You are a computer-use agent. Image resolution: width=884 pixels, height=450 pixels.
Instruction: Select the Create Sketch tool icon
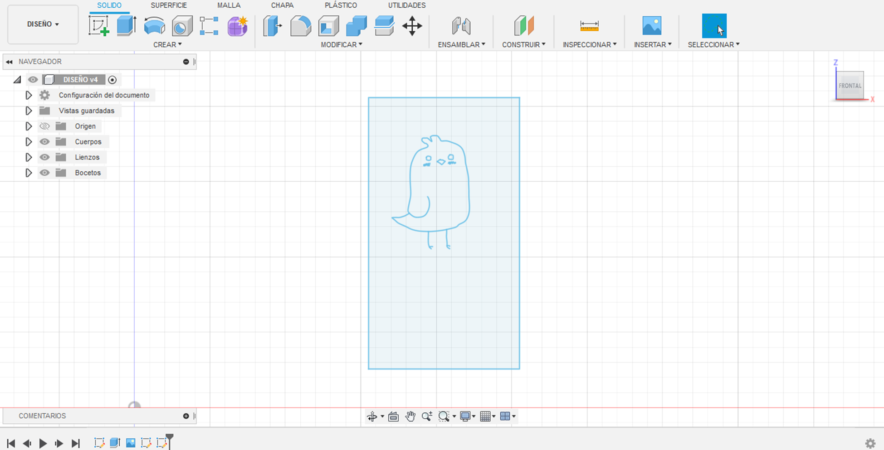99,26
